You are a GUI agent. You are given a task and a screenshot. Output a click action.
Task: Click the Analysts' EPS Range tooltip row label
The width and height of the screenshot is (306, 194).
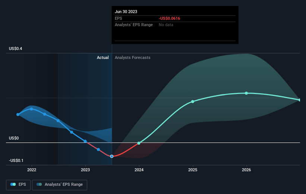pos(134,25)
